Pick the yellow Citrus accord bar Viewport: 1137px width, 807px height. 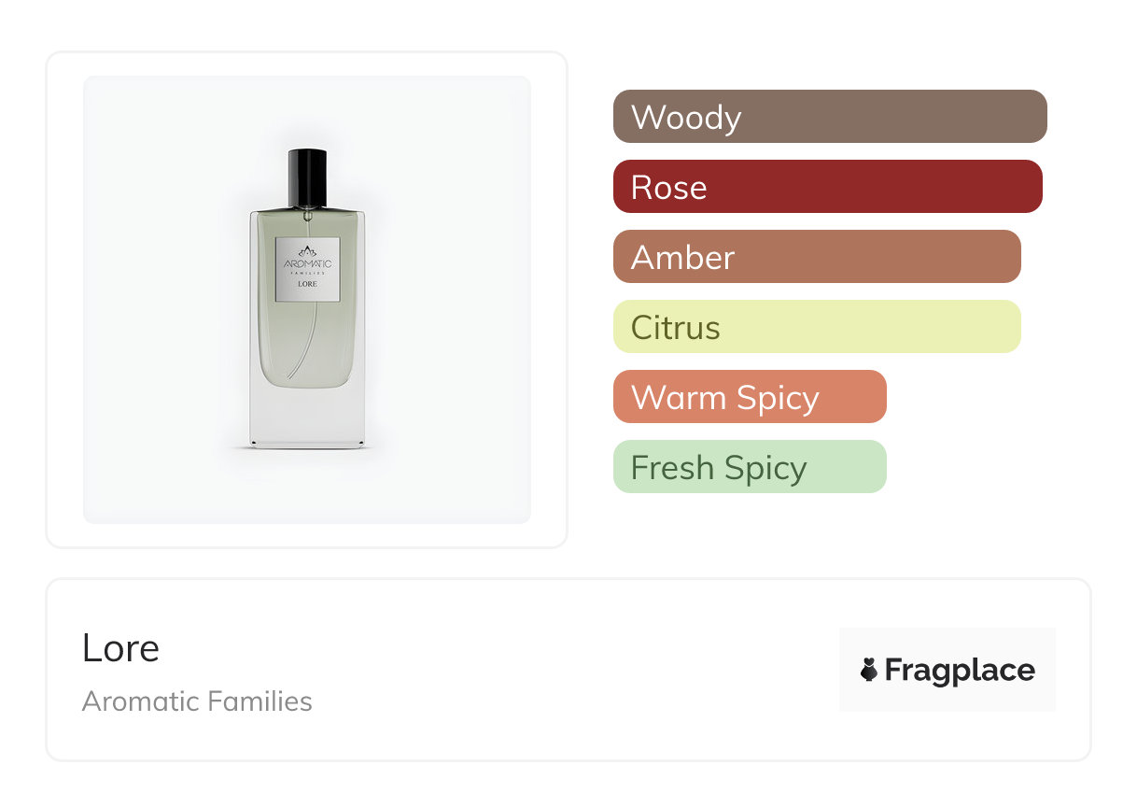coord(816,327)
